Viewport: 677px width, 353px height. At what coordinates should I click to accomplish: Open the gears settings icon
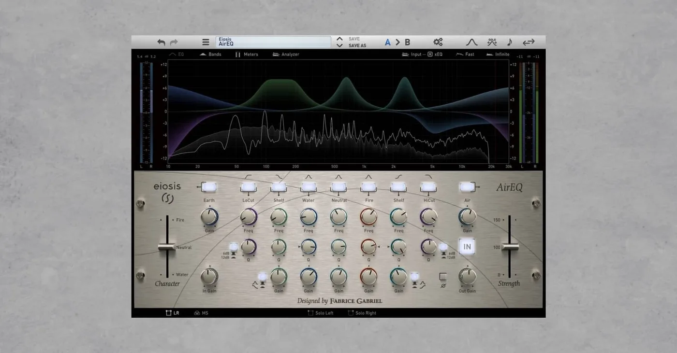click(438, 42)
